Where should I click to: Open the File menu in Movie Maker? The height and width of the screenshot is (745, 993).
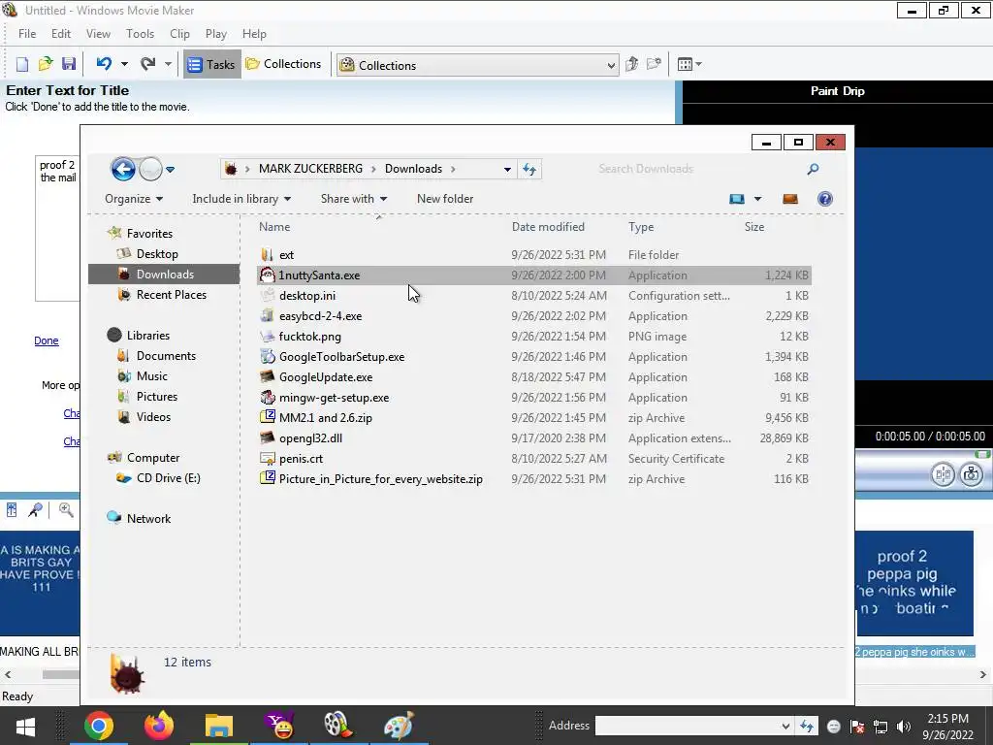[x=26, y=34]
